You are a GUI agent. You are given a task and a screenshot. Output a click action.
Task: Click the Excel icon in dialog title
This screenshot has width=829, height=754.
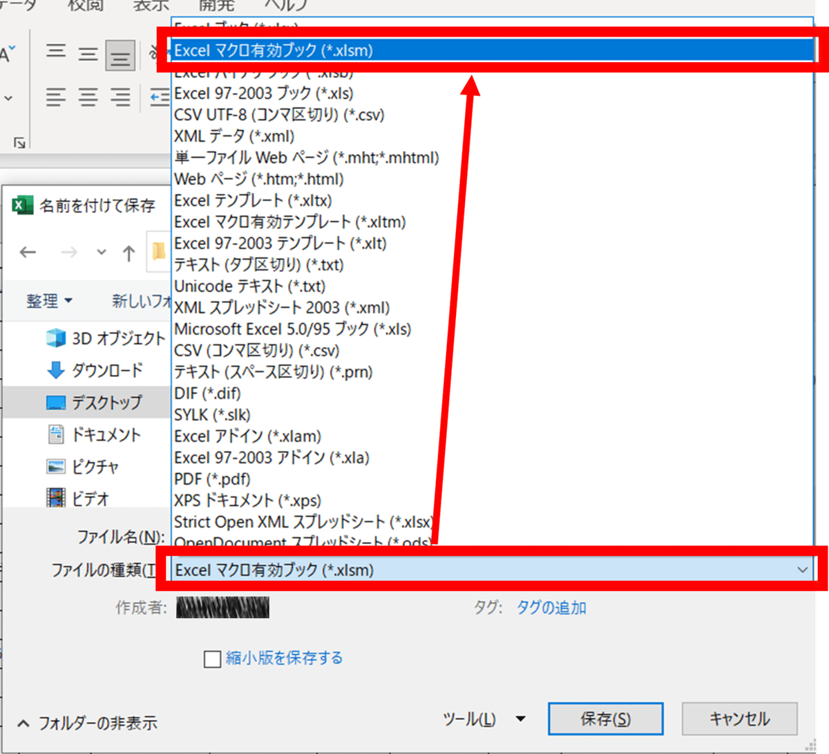tap(22, 205)
